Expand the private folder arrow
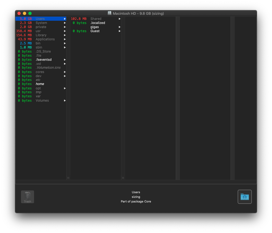272x233 pixels. point(65,27)
